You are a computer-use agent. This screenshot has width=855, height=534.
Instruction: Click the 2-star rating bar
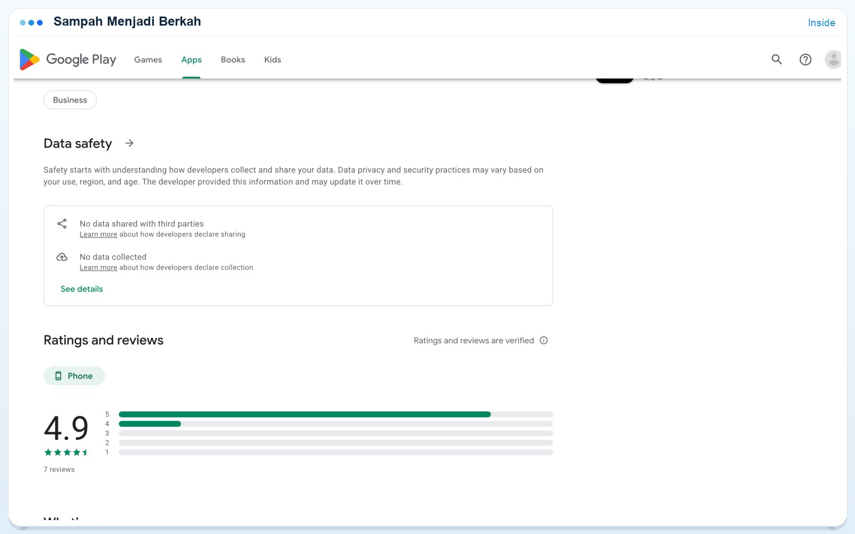[336, 443]
